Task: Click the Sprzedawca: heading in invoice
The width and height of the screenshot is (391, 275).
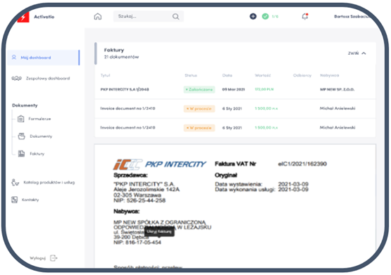Action: click(130, 175)
